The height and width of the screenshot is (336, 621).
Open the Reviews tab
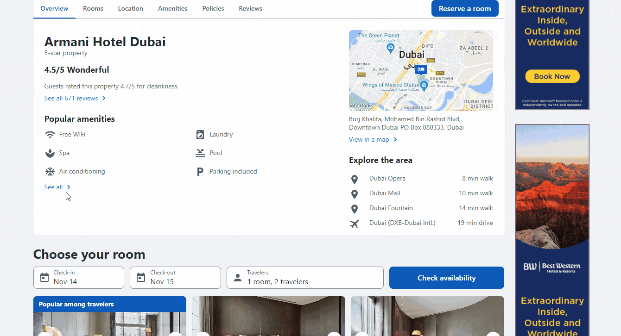[x=251, y=8]
